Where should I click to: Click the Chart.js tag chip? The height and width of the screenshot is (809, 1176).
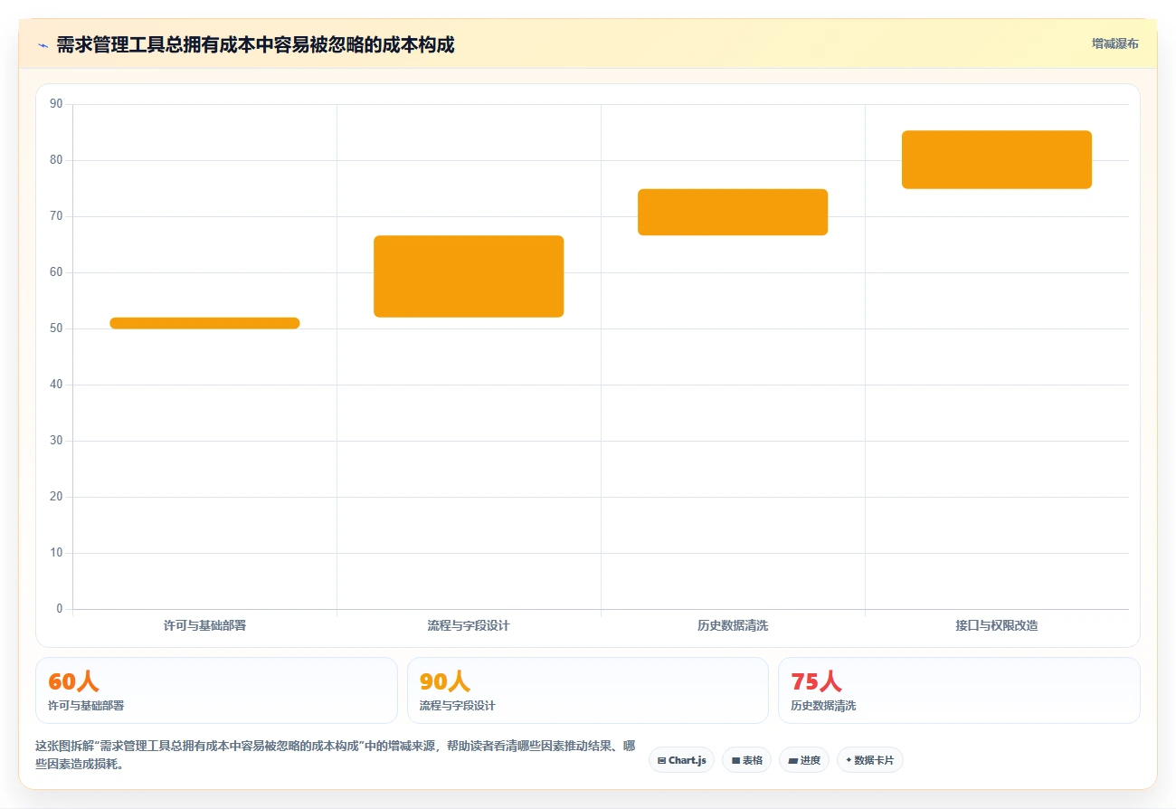tap(681, 760)
